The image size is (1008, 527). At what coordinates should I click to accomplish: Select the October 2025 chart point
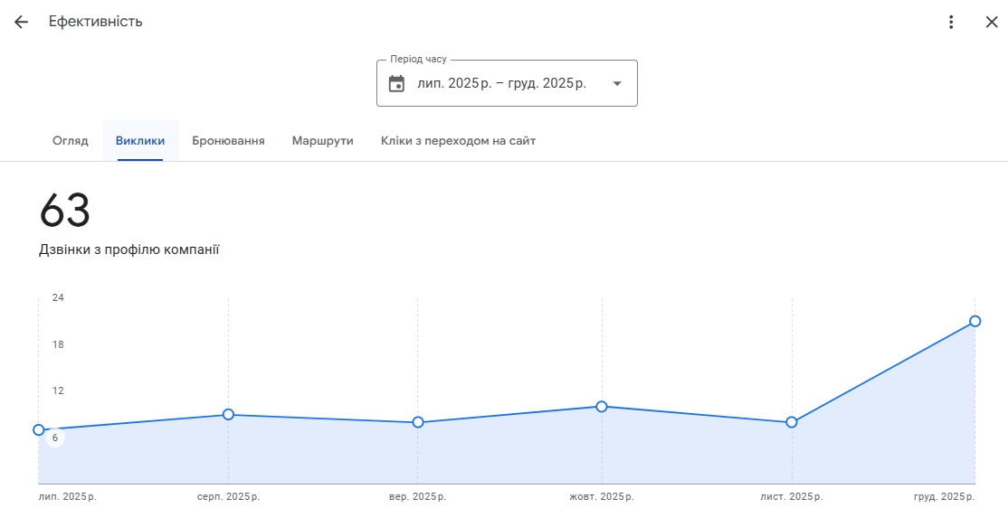(x=602, y=406)
